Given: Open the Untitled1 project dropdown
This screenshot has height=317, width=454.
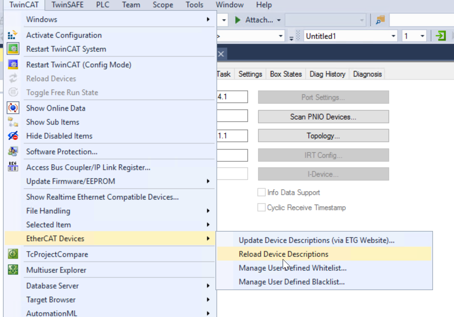Looking at the screenshot, I should (x=393, y=36).
